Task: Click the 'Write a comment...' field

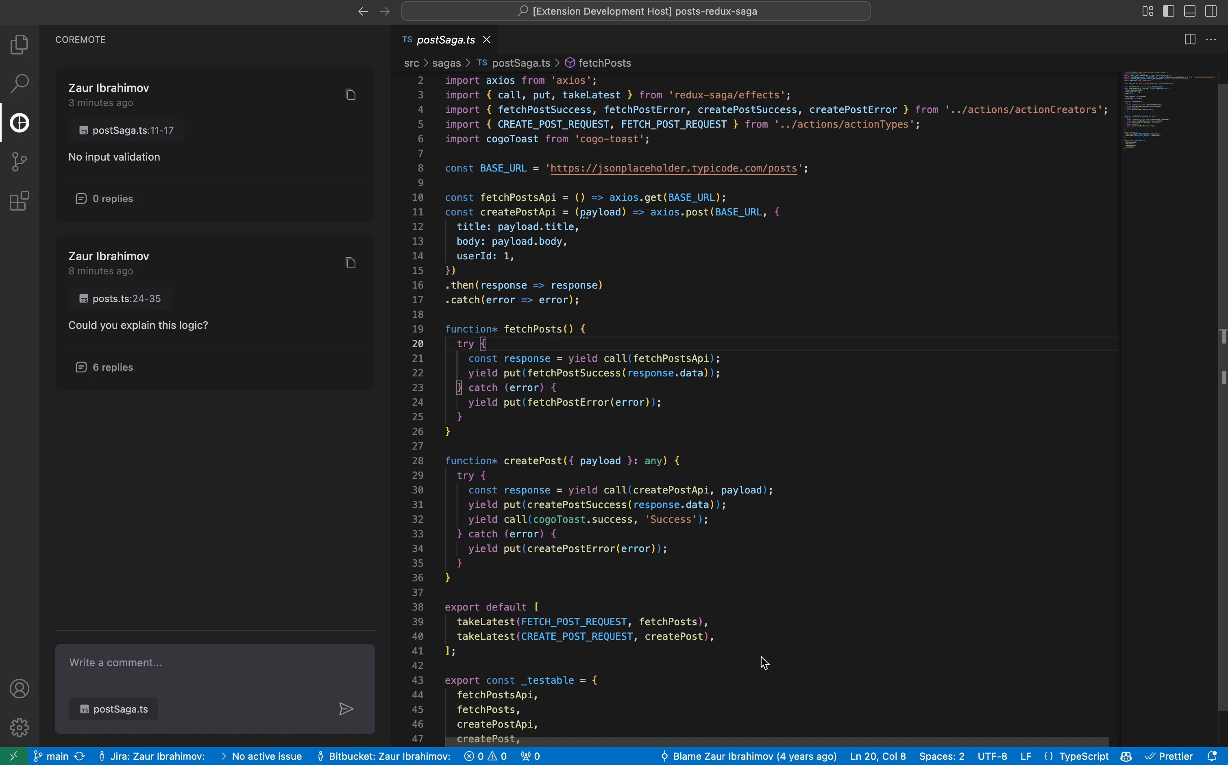Action: pyautogui.click(x=215, y=663)
